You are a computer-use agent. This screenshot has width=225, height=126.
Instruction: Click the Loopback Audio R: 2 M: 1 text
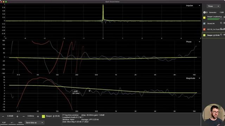73,117
